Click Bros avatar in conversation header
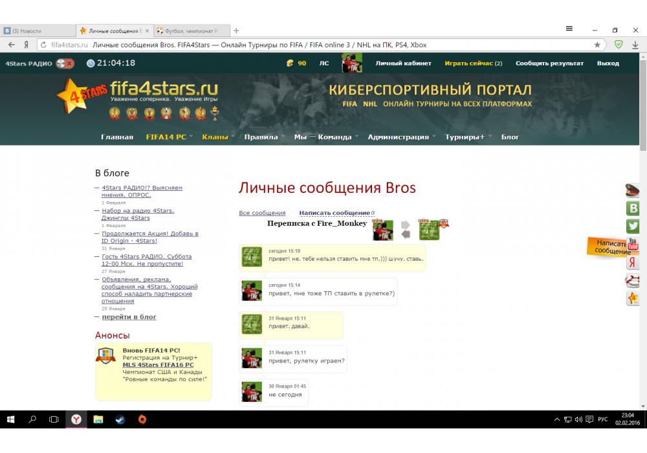Viewport: 647px width, 453px height. [x=383, y=230]
